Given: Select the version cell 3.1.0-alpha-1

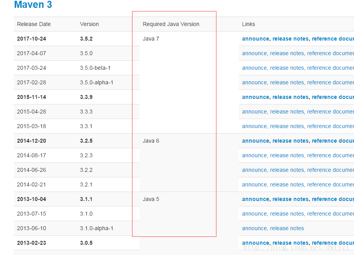Looking at the screenshot, I should pyautogui.click(x=97, y=228).
